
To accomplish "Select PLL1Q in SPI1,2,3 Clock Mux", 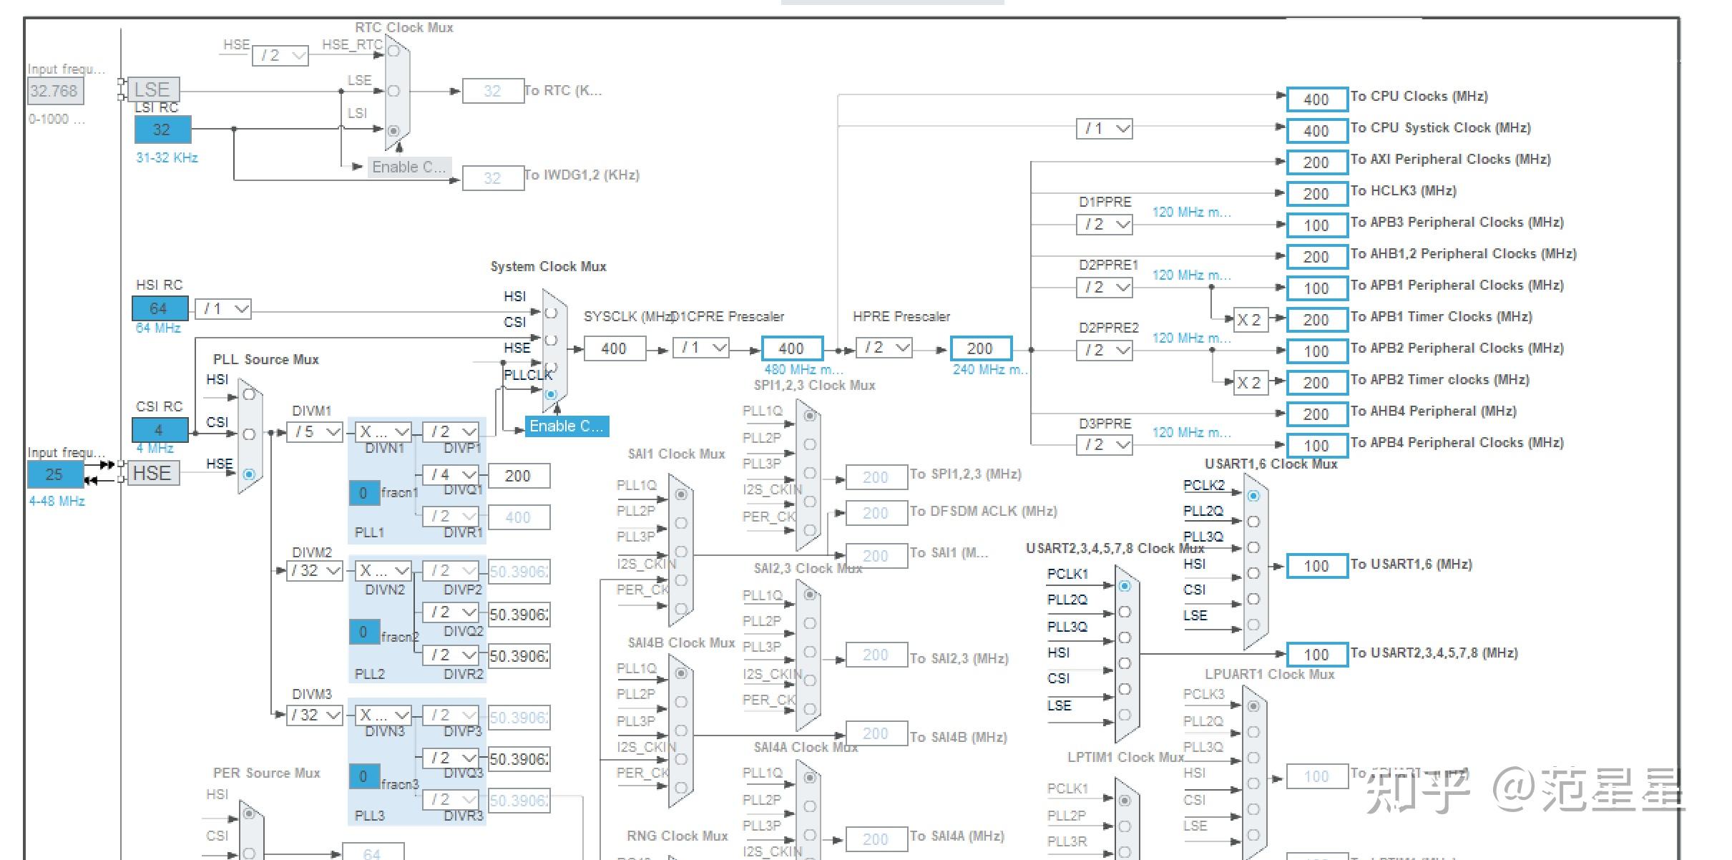I will [x=810, y=416].
